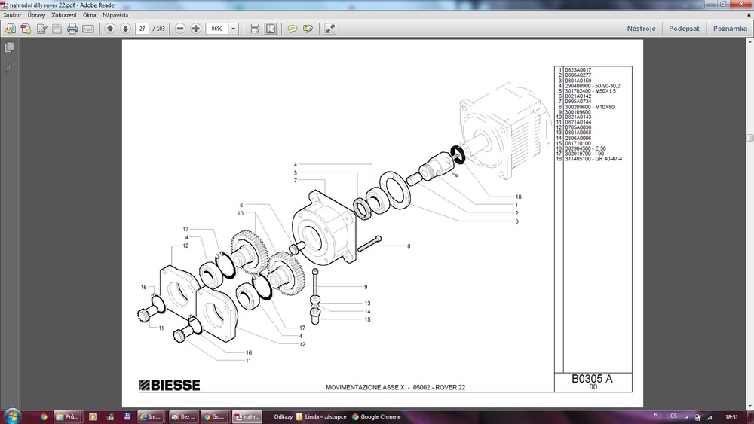
Task: Zoom out with minus button
Action: 180,29
